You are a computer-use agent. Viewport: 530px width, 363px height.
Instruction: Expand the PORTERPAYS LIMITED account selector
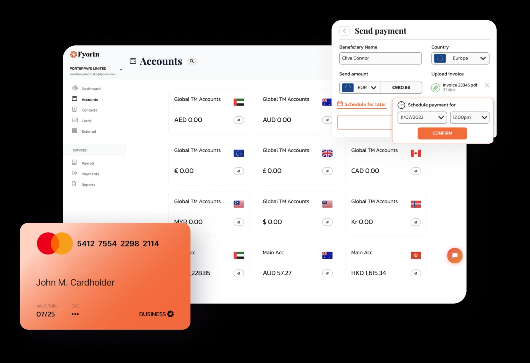121,69
